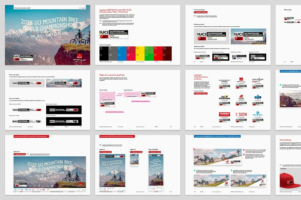Select stacked logo on gray background
This screenshot has height=200, width=301.
211,36
